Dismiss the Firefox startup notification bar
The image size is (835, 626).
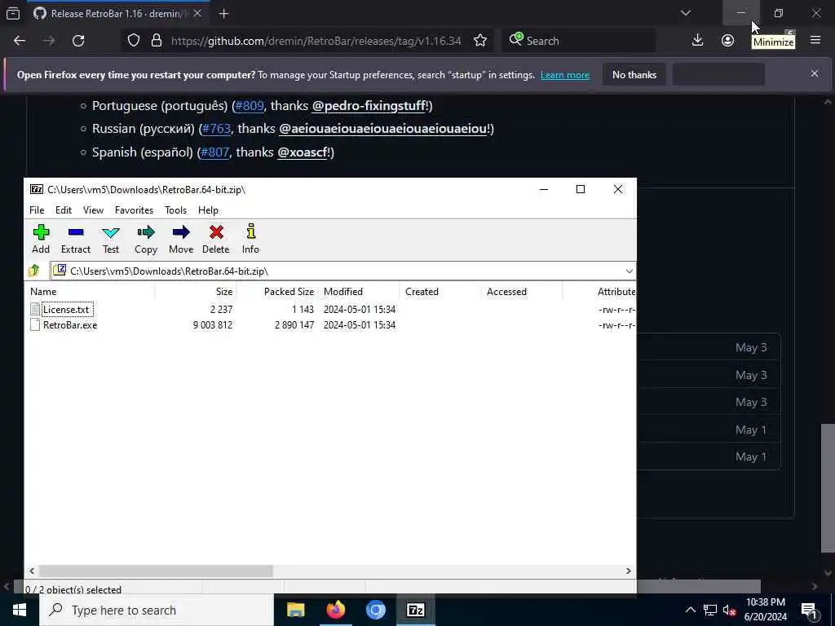tap(815, 73)
